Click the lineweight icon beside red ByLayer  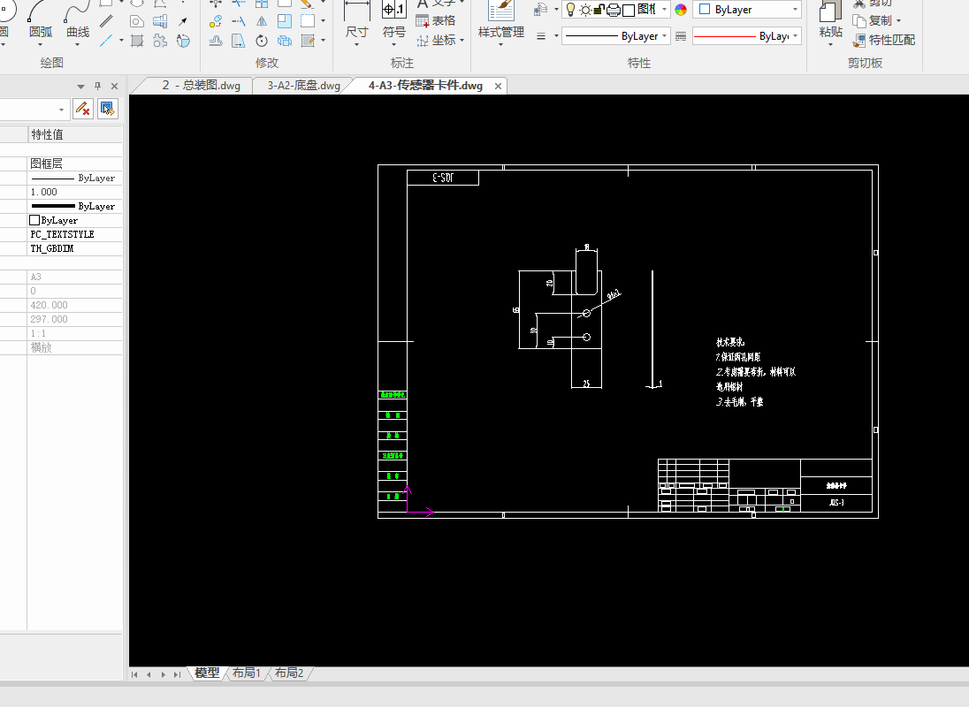[x=681, y=36]
